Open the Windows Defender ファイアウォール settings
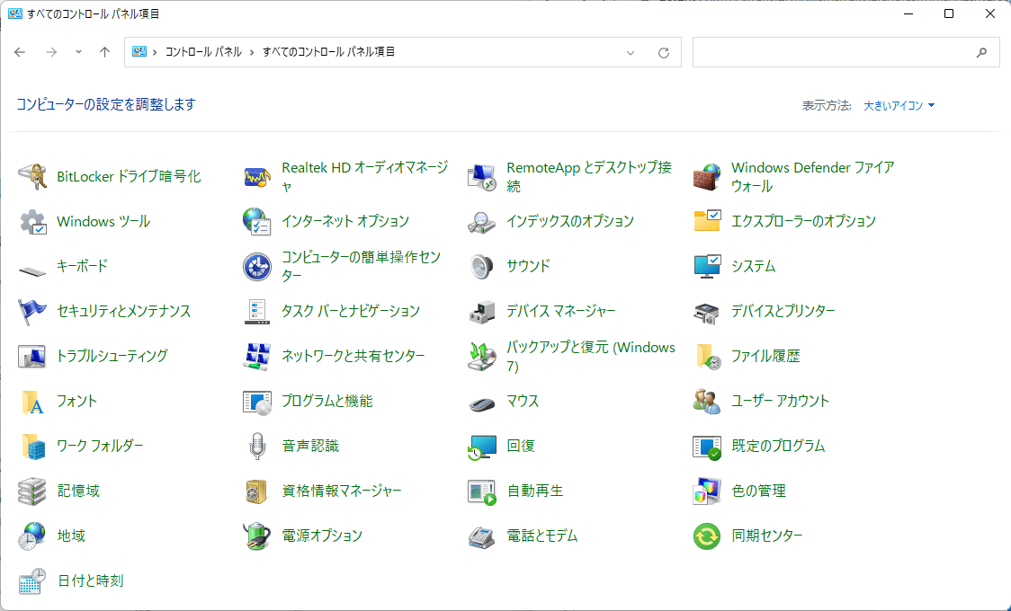The image size is (1011, 611). click(812, 176)
